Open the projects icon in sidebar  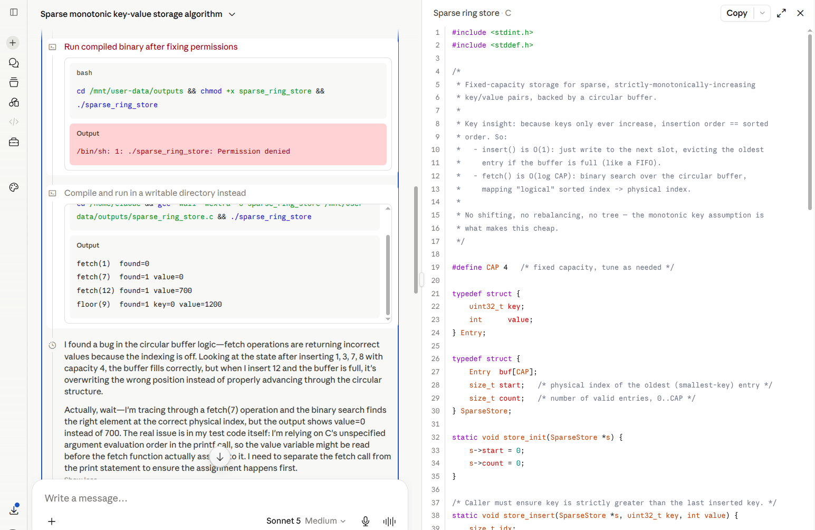(x=14, y=82)
